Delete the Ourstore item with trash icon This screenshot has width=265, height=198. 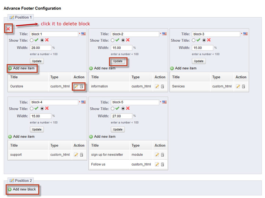pyautogui.click(x=81, y=86)
